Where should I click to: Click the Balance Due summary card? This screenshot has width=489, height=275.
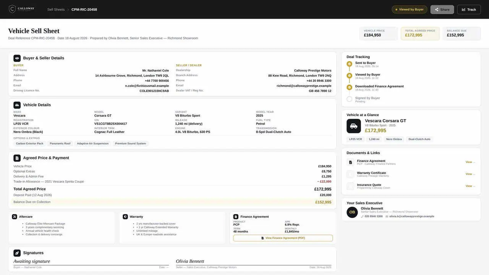coord(461,34)
